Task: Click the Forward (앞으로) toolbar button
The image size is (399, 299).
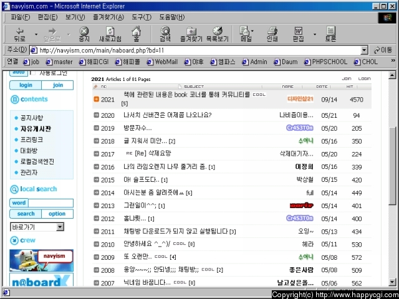Action: coord(52,34)
